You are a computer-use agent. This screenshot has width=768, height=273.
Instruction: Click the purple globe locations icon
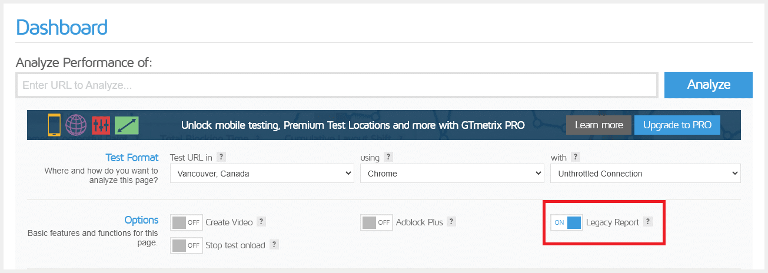coord(77,125)
